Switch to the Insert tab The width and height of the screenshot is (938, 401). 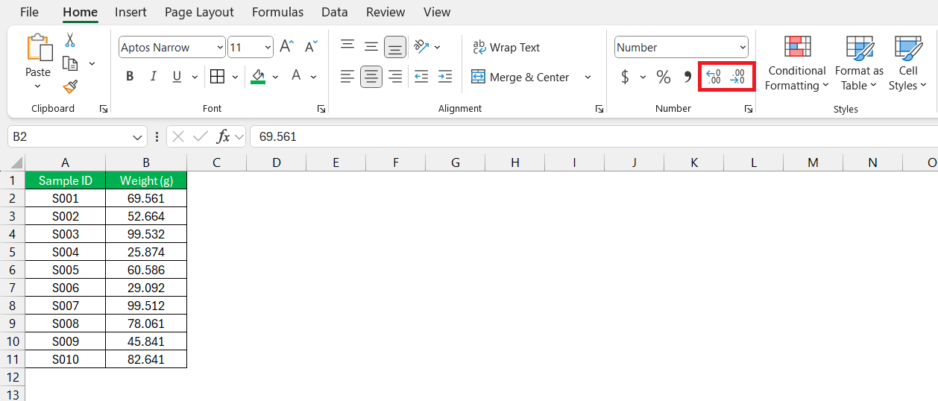[x=130, y=12]
